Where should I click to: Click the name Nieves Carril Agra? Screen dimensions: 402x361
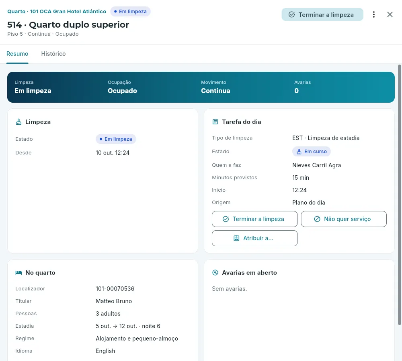click(317, 165)
